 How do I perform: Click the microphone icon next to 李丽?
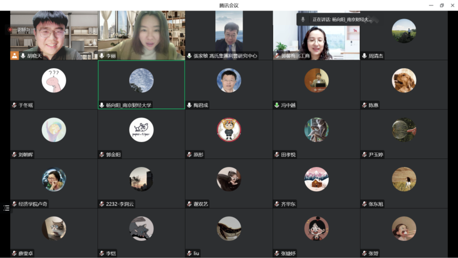[102, 56]
